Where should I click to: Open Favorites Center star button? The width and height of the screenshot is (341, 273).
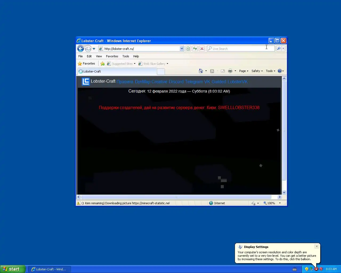pyautogui.click(x=86, y=63)
